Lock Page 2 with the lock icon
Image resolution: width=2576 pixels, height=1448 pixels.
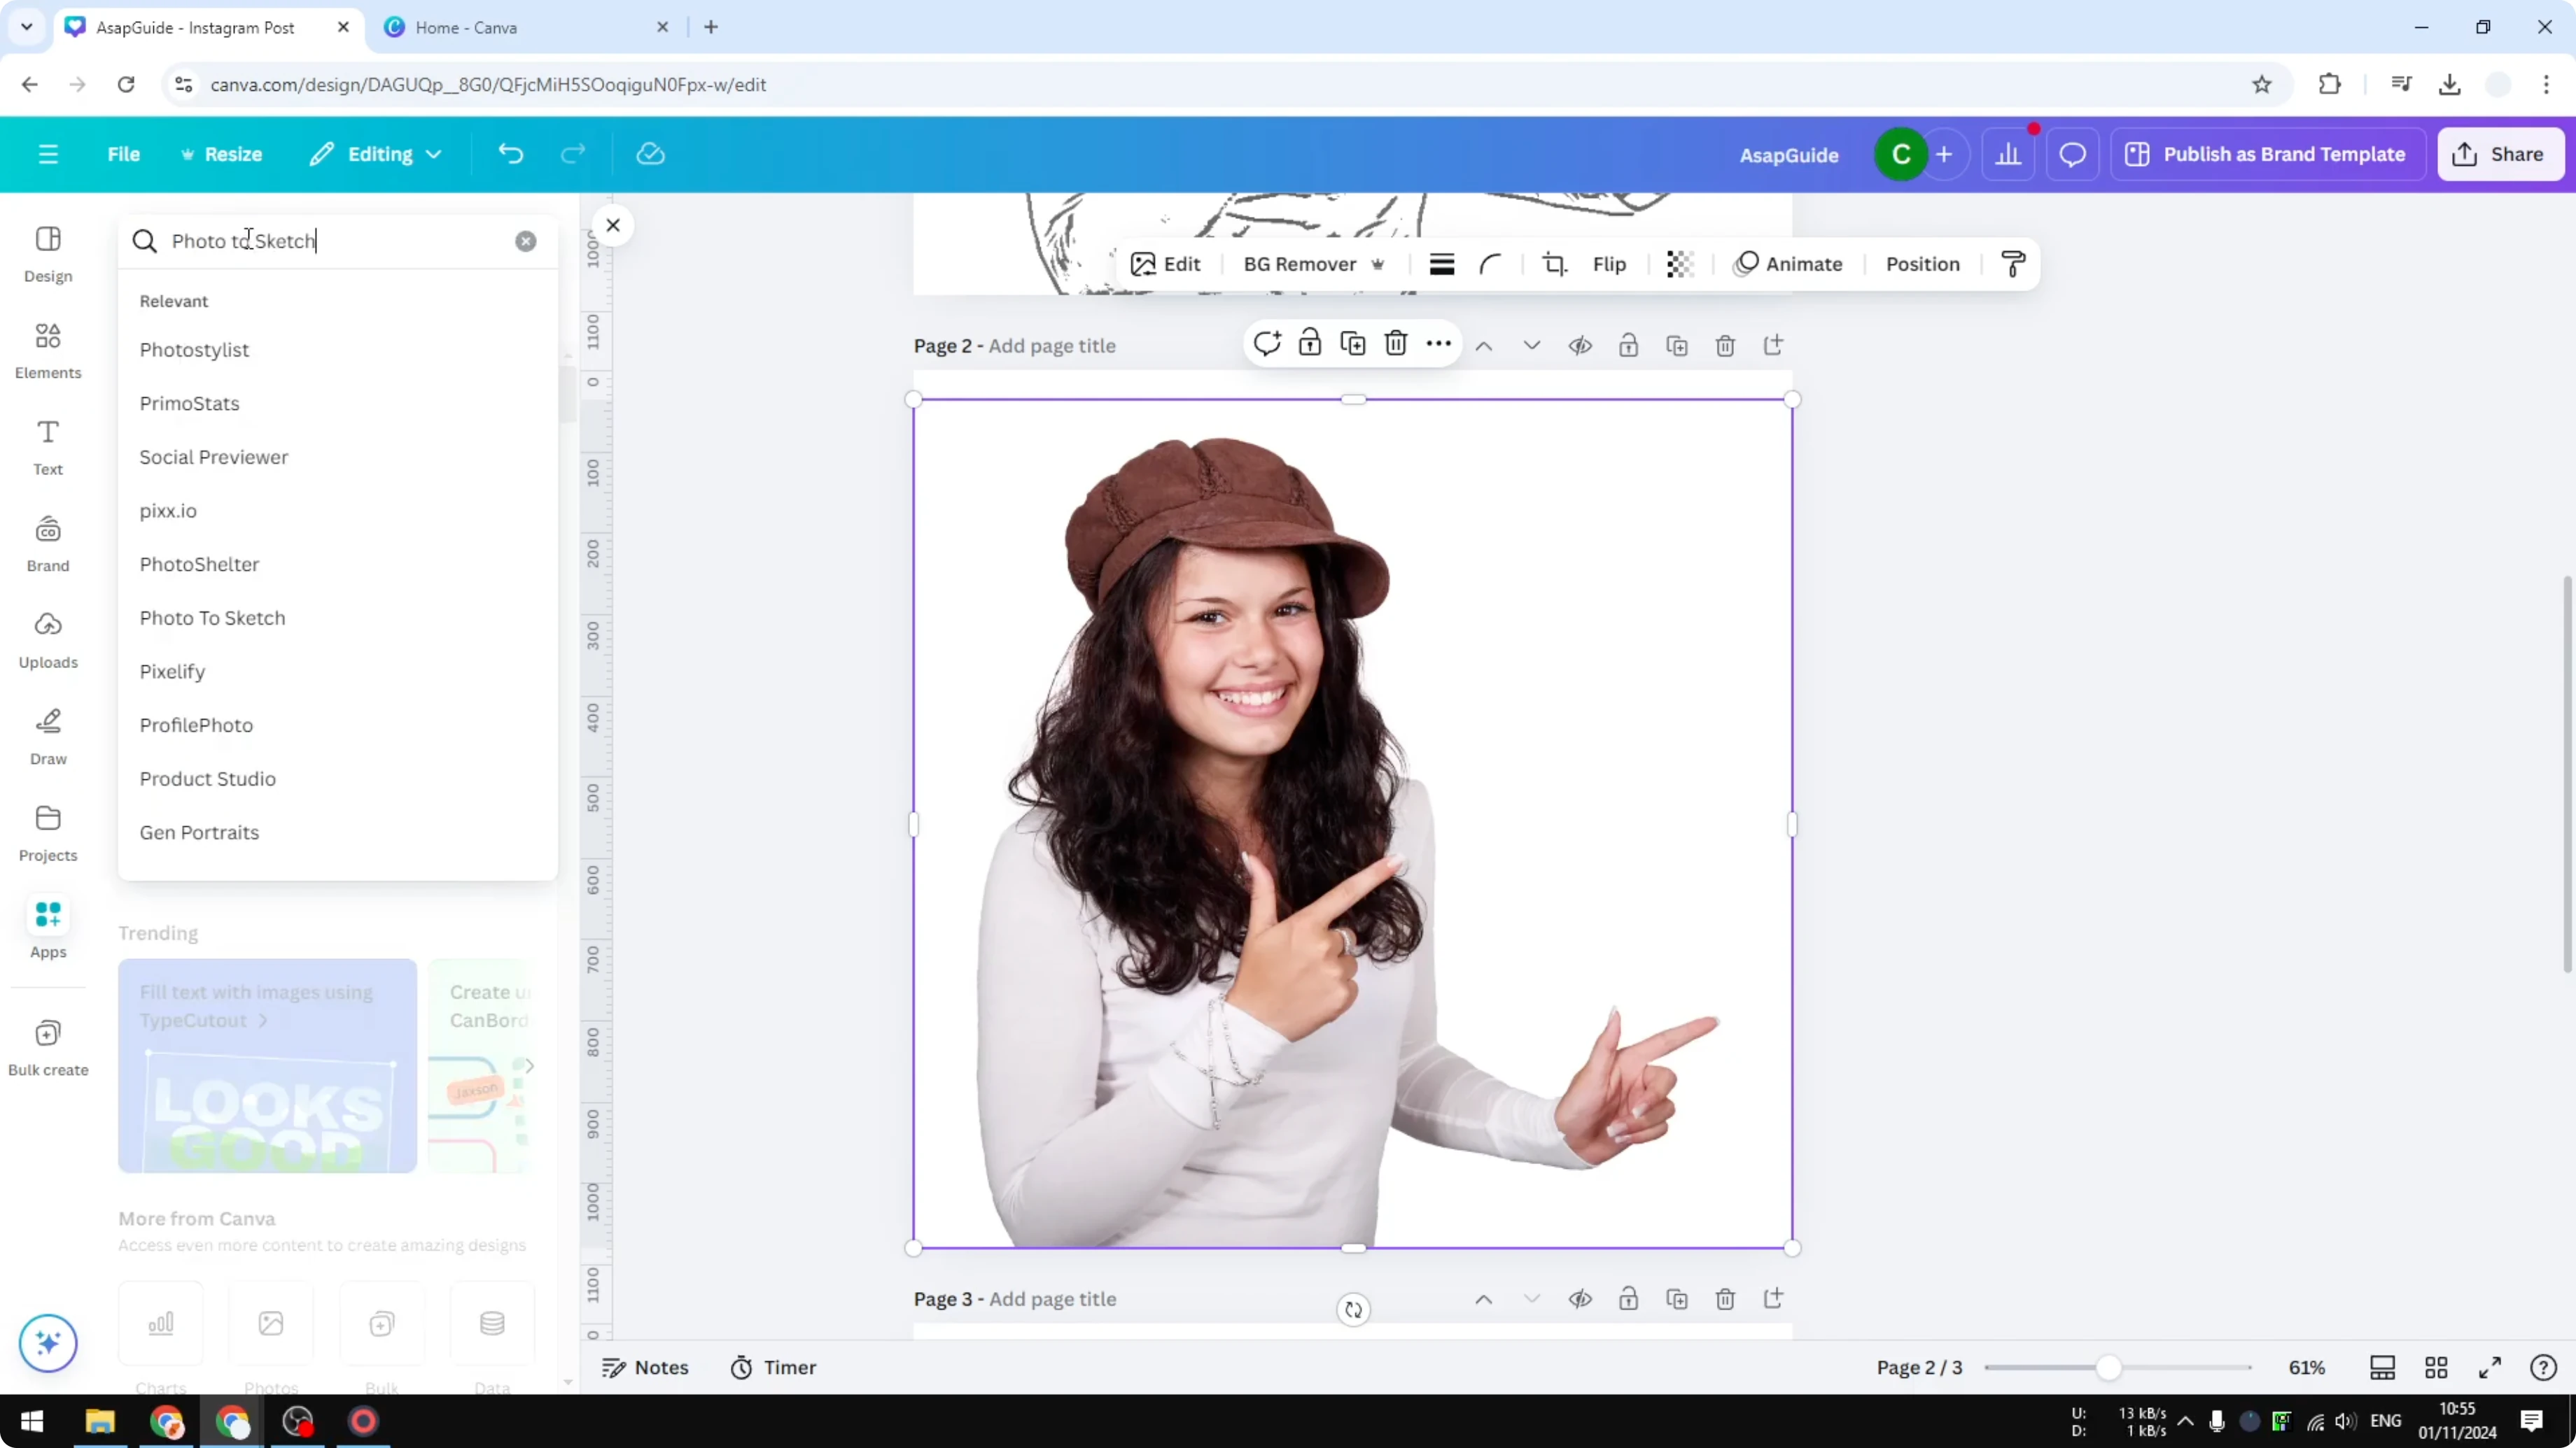(x=1628, y=345)
